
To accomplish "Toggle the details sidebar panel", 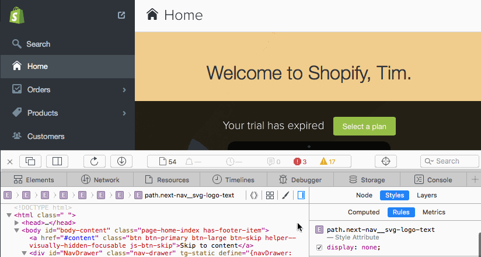I will pyautogui.click(x=301, y=195).
